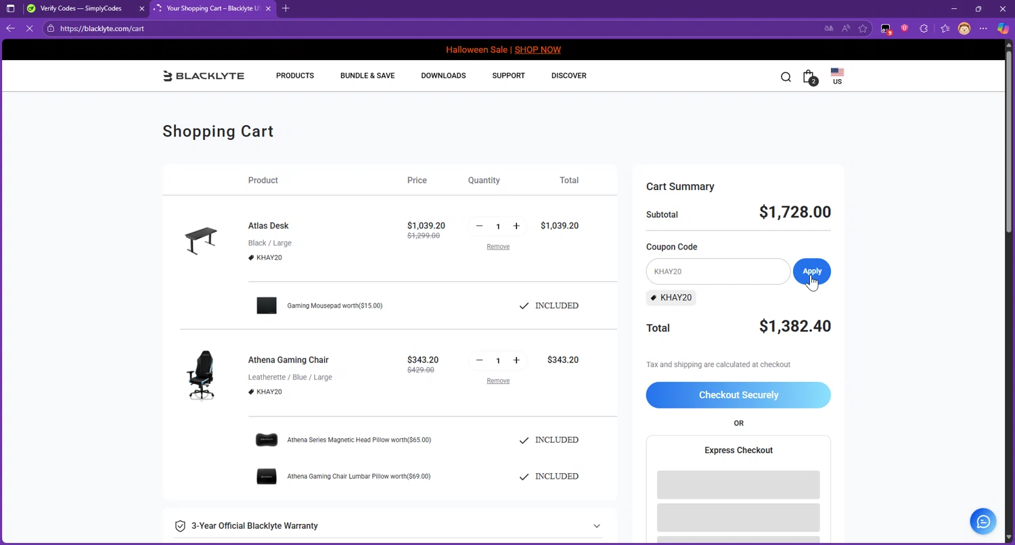
Task: Click the translate page icon in address bar
Action: [829, 28]
